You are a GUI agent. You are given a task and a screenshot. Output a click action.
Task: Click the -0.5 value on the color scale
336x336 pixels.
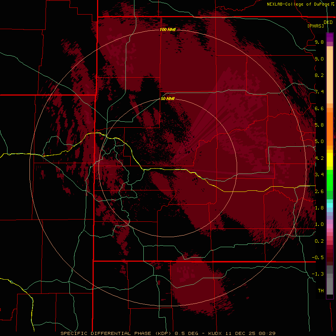318,258
